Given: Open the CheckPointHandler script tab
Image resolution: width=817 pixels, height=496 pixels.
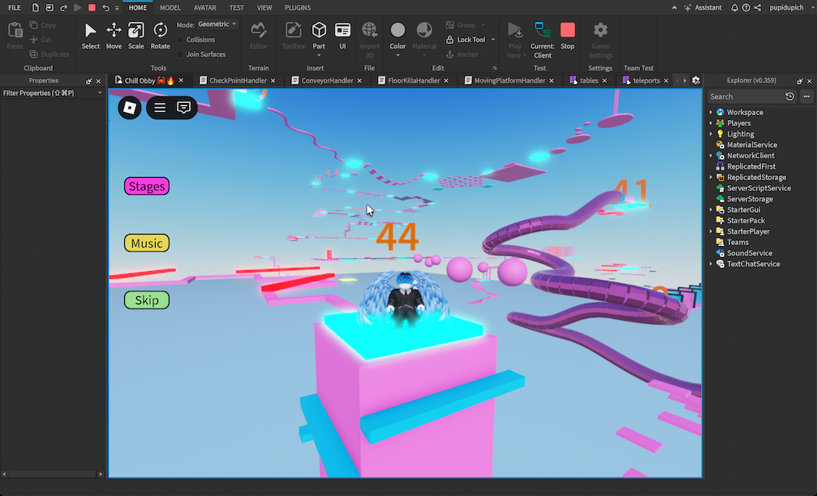Looking at the screenshot, I should pos(238,80).
